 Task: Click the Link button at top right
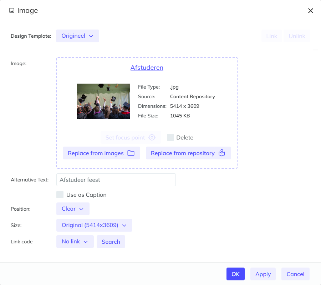coord(271,36)
